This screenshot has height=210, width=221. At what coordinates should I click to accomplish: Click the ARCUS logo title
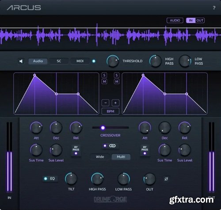(24, 8)
